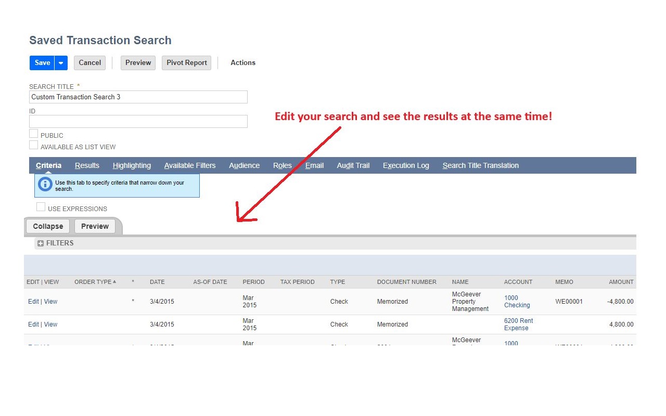Click the Cancel button

click(x=89, y=62)
